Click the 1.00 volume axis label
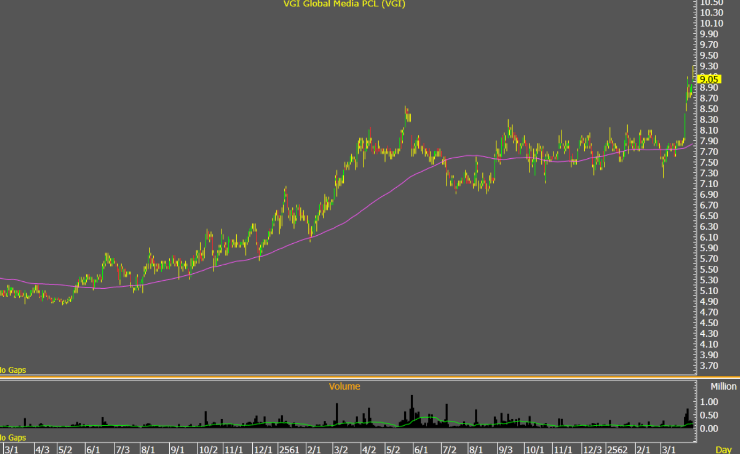The width and height of the screenshot is (740, 454). click(709, 401)
